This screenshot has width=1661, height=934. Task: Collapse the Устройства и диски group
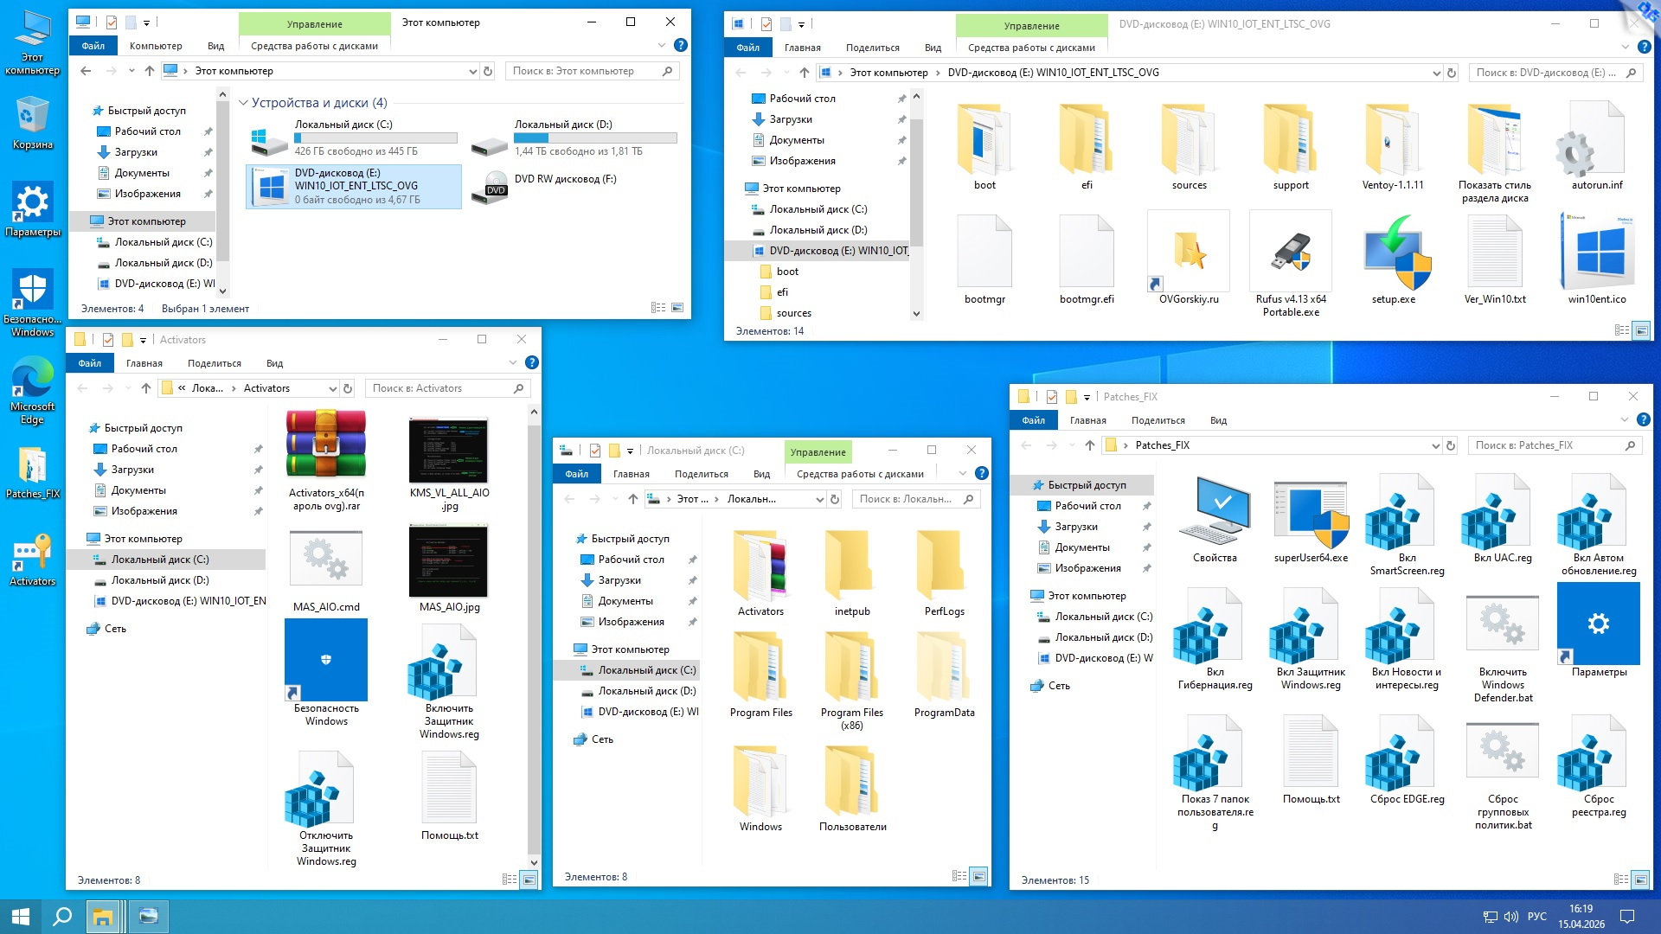tap(244, 103)
